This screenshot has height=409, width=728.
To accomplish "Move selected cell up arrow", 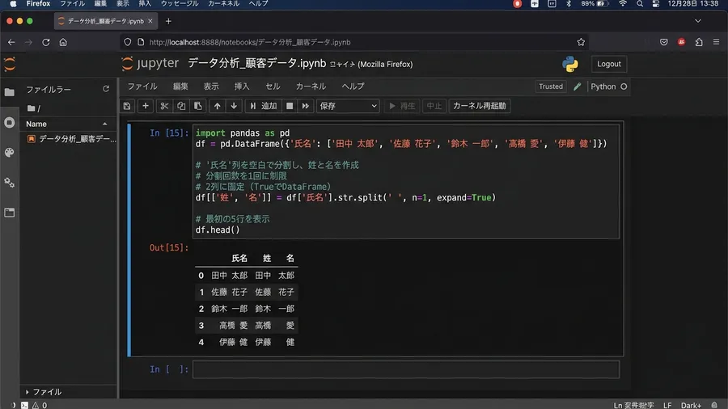I will (218, 106).
